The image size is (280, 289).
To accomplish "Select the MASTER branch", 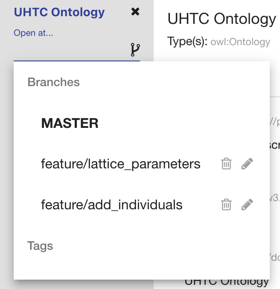I will tap(70, 124).
